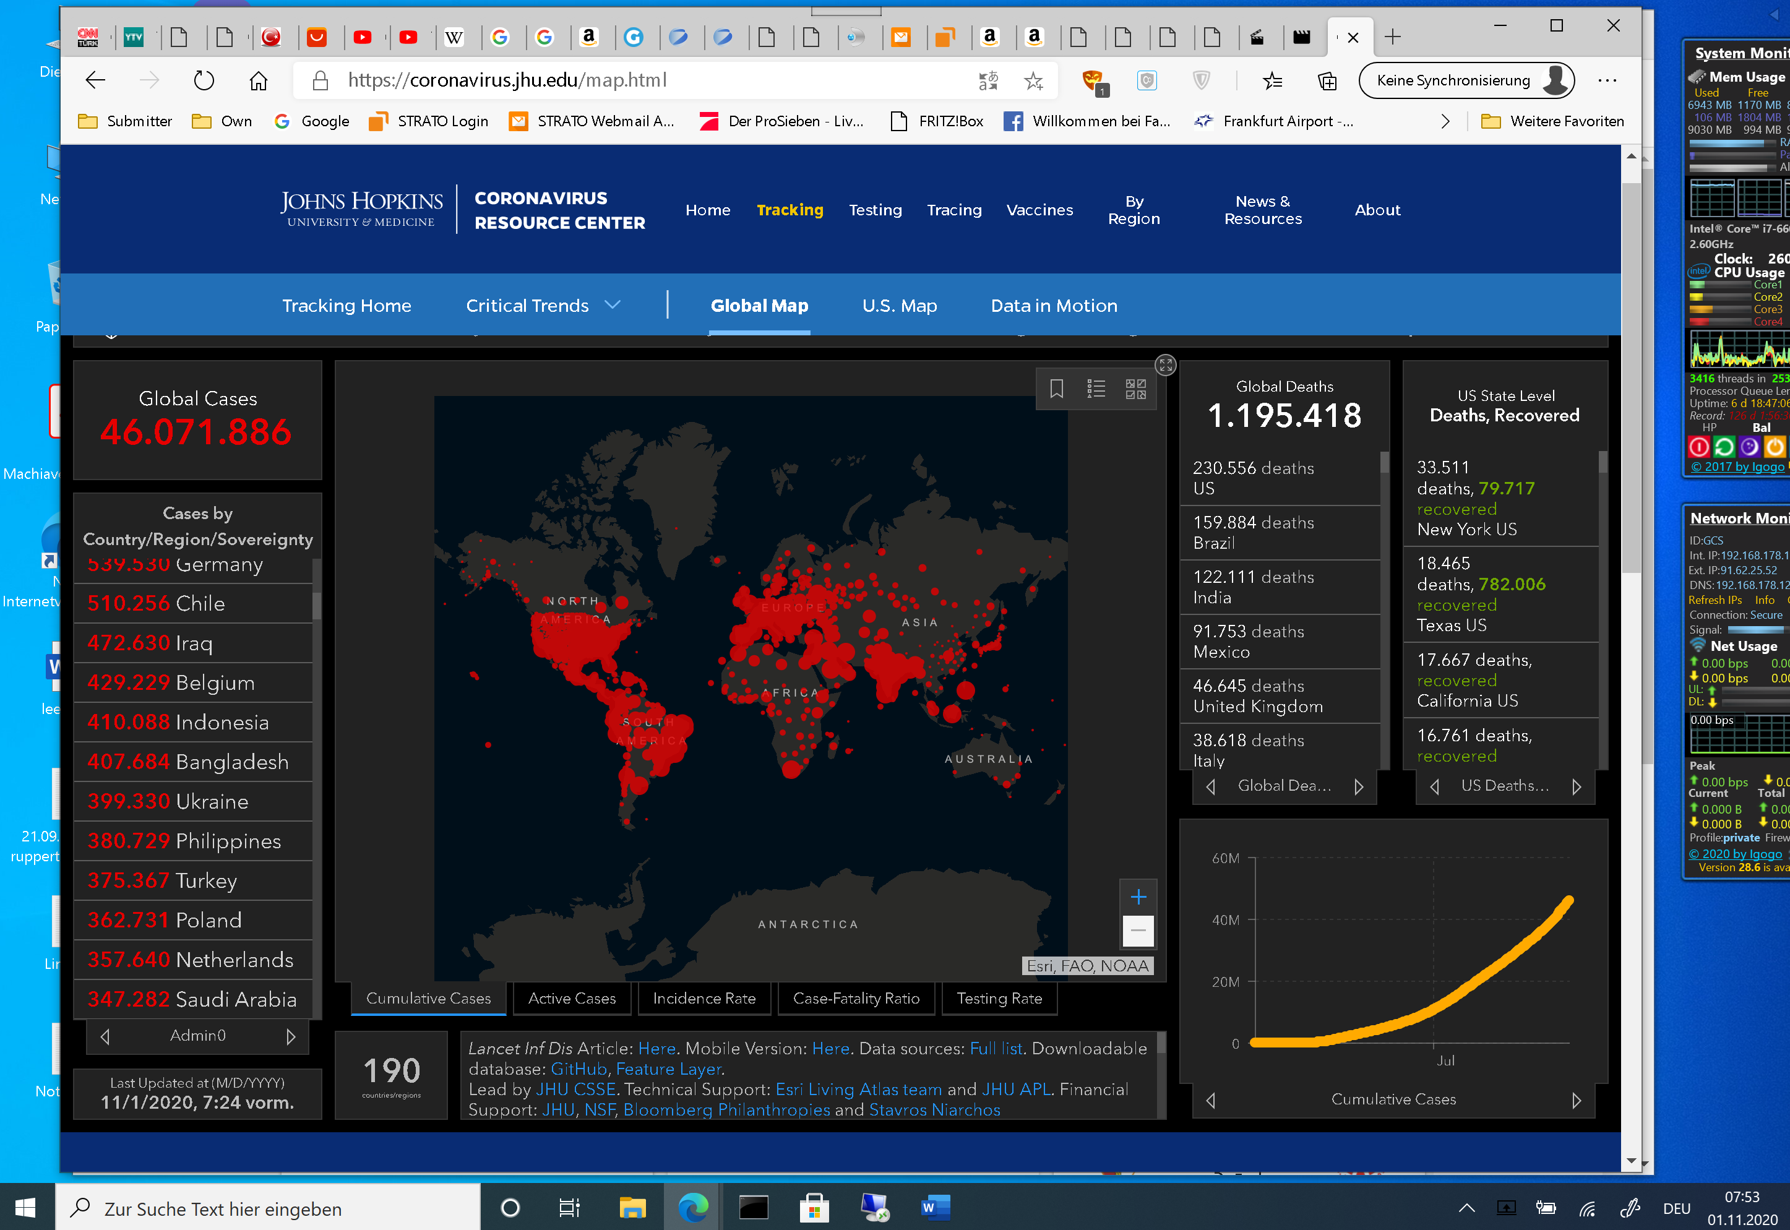
Task: Open File Explorer from the taskbar
Action: tap(632, 1208)
